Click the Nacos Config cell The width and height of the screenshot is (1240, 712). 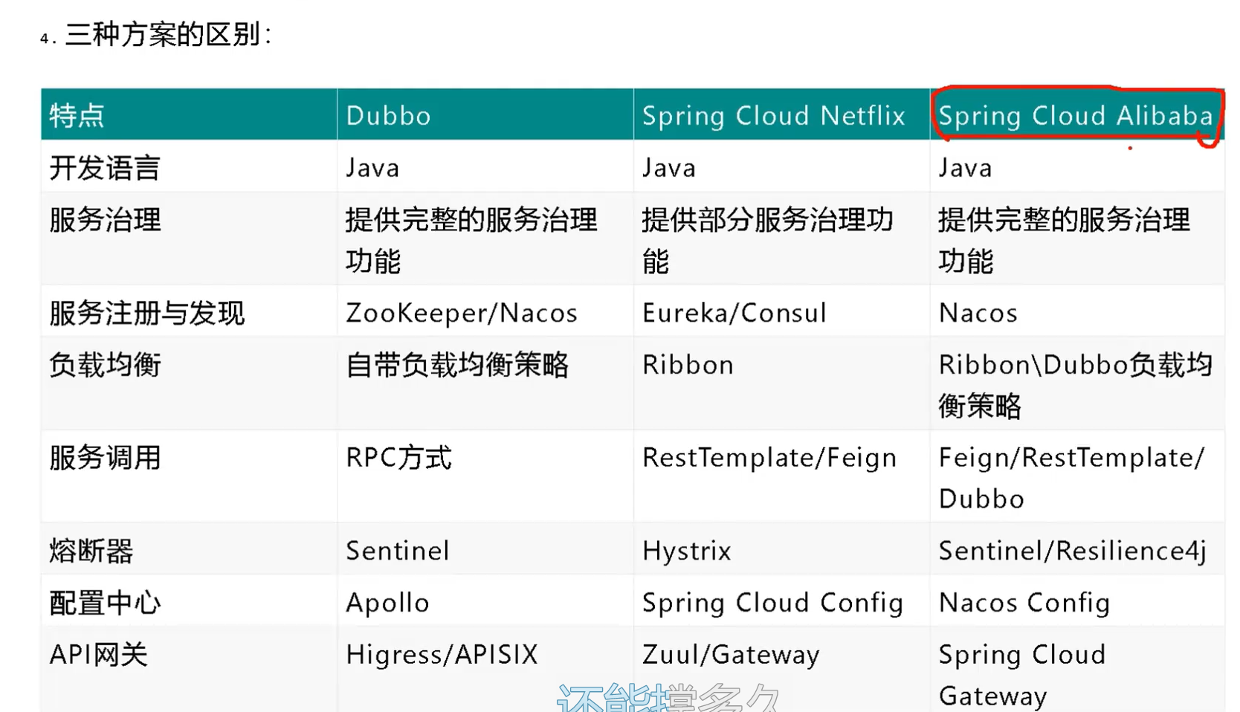1024,603
